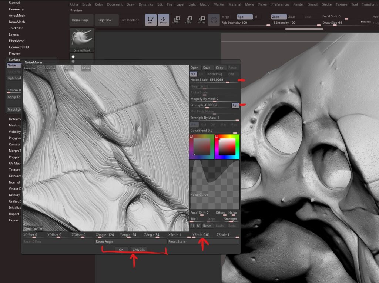Activate Edit mode icon in toolbar
The width and height of the screenshot is (379, 283).
(151, 20)
